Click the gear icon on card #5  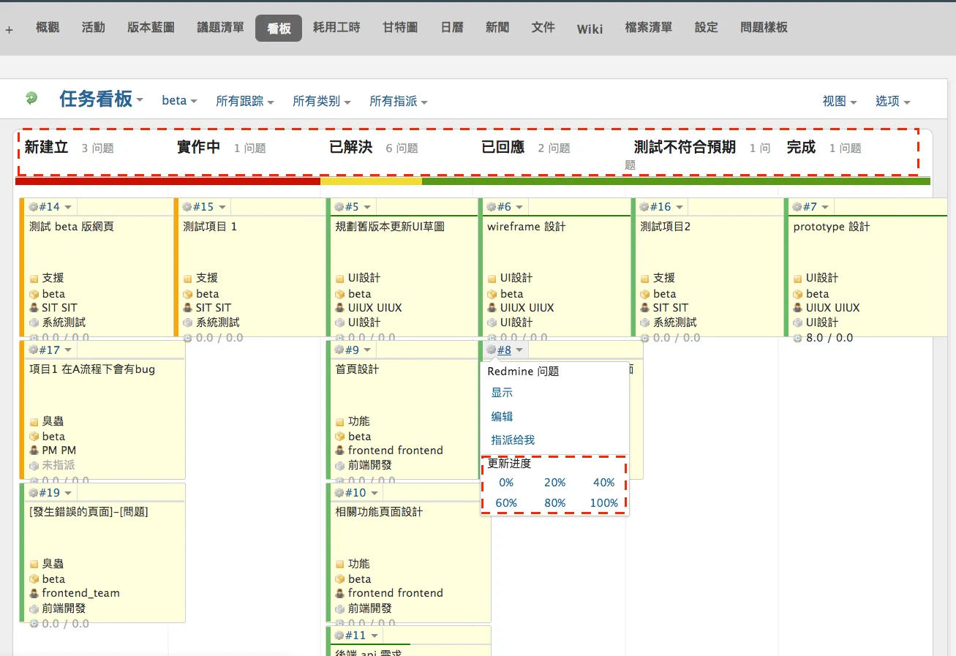[x=339, y=207]
